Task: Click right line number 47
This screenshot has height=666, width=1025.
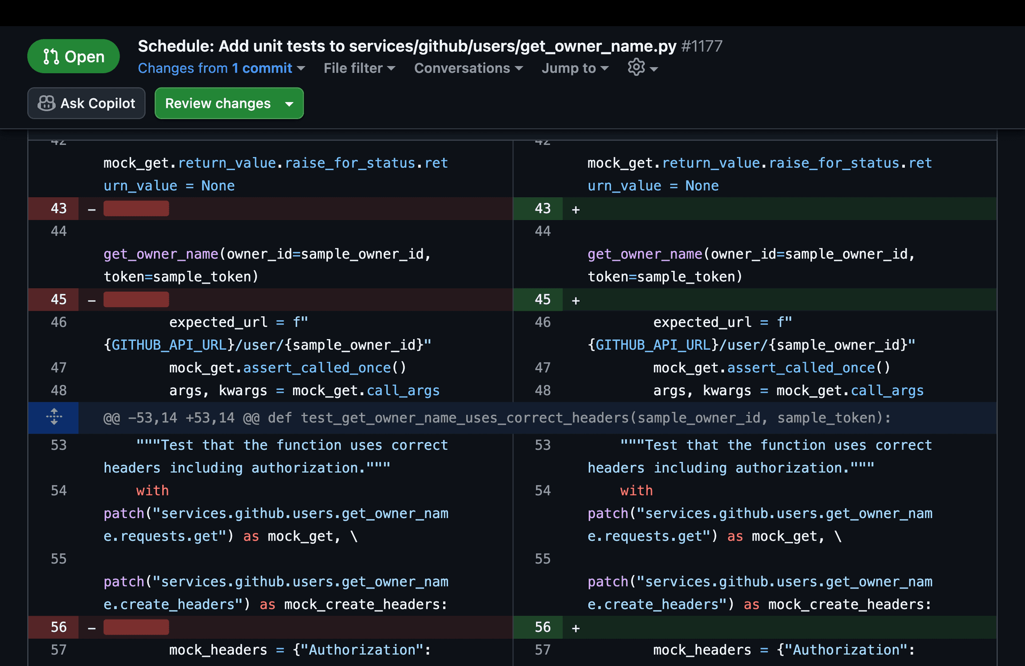Action: [542, 367]
